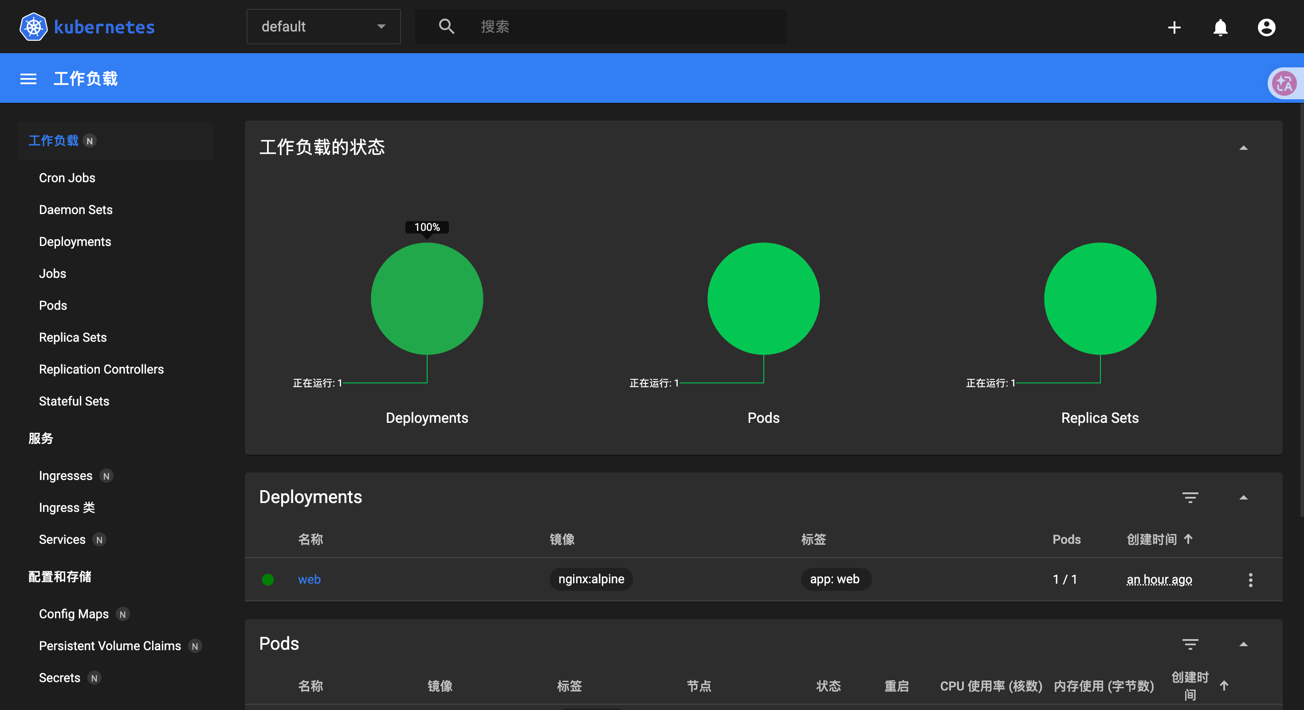Open Replica Sets in the sidebar
This screenshot has width=1304, height=710.
pos(73,337)
